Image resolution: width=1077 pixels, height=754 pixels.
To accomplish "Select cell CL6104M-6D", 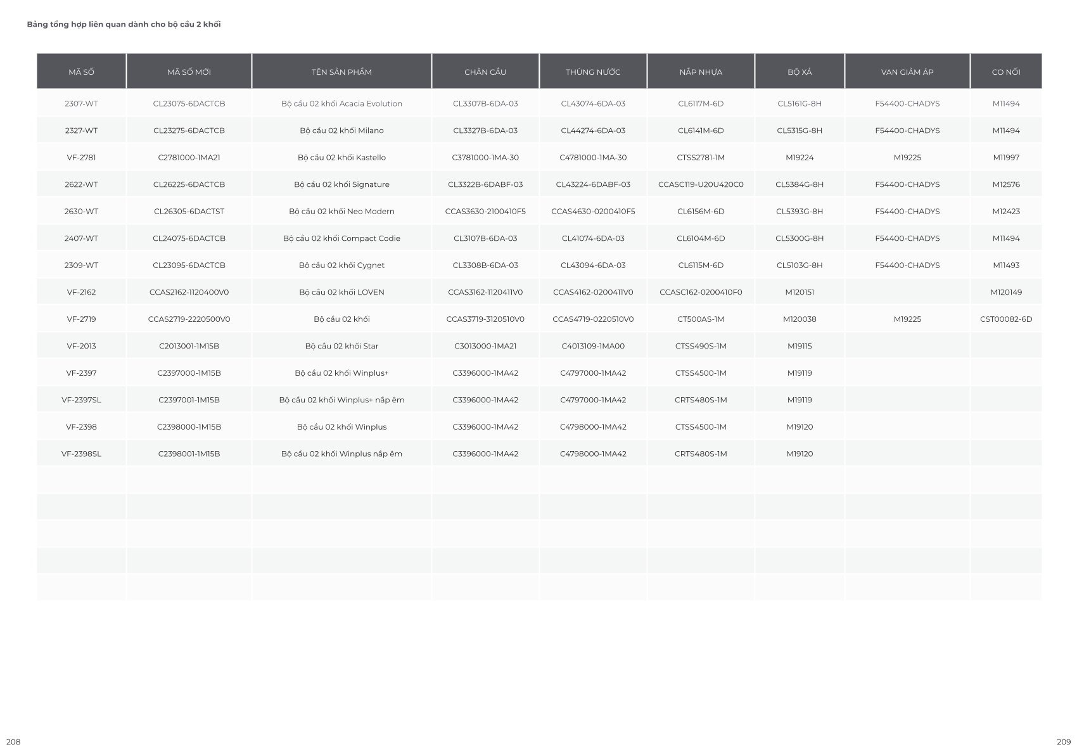I will click(701, 238).
